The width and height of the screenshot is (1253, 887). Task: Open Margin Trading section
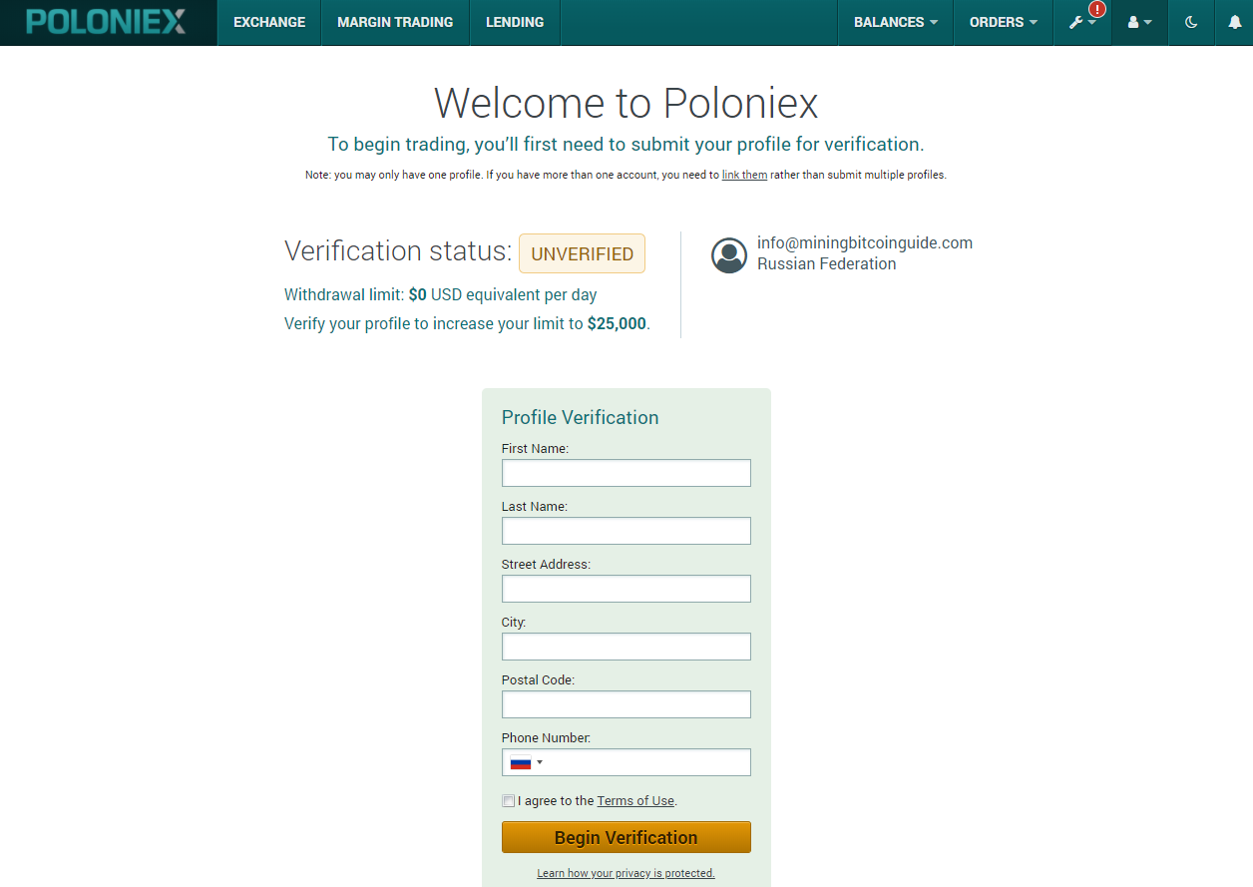click(x=395, y=22)
